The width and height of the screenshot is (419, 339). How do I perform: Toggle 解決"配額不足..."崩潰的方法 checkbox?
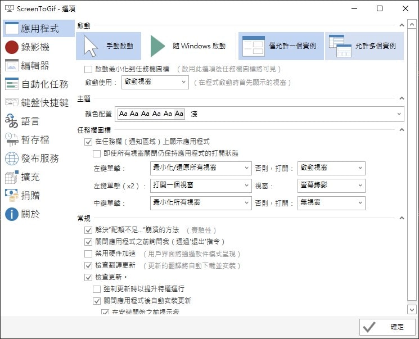88,230
